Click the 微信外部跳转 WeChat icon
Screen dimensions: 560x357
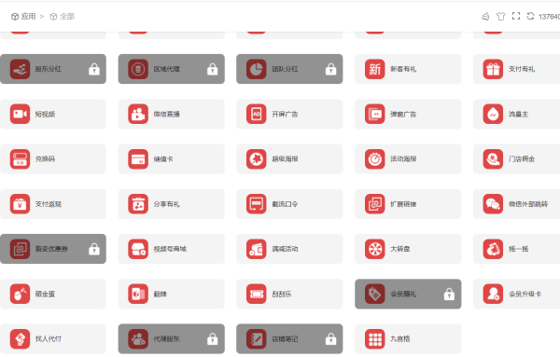click(x=493, y=204)
